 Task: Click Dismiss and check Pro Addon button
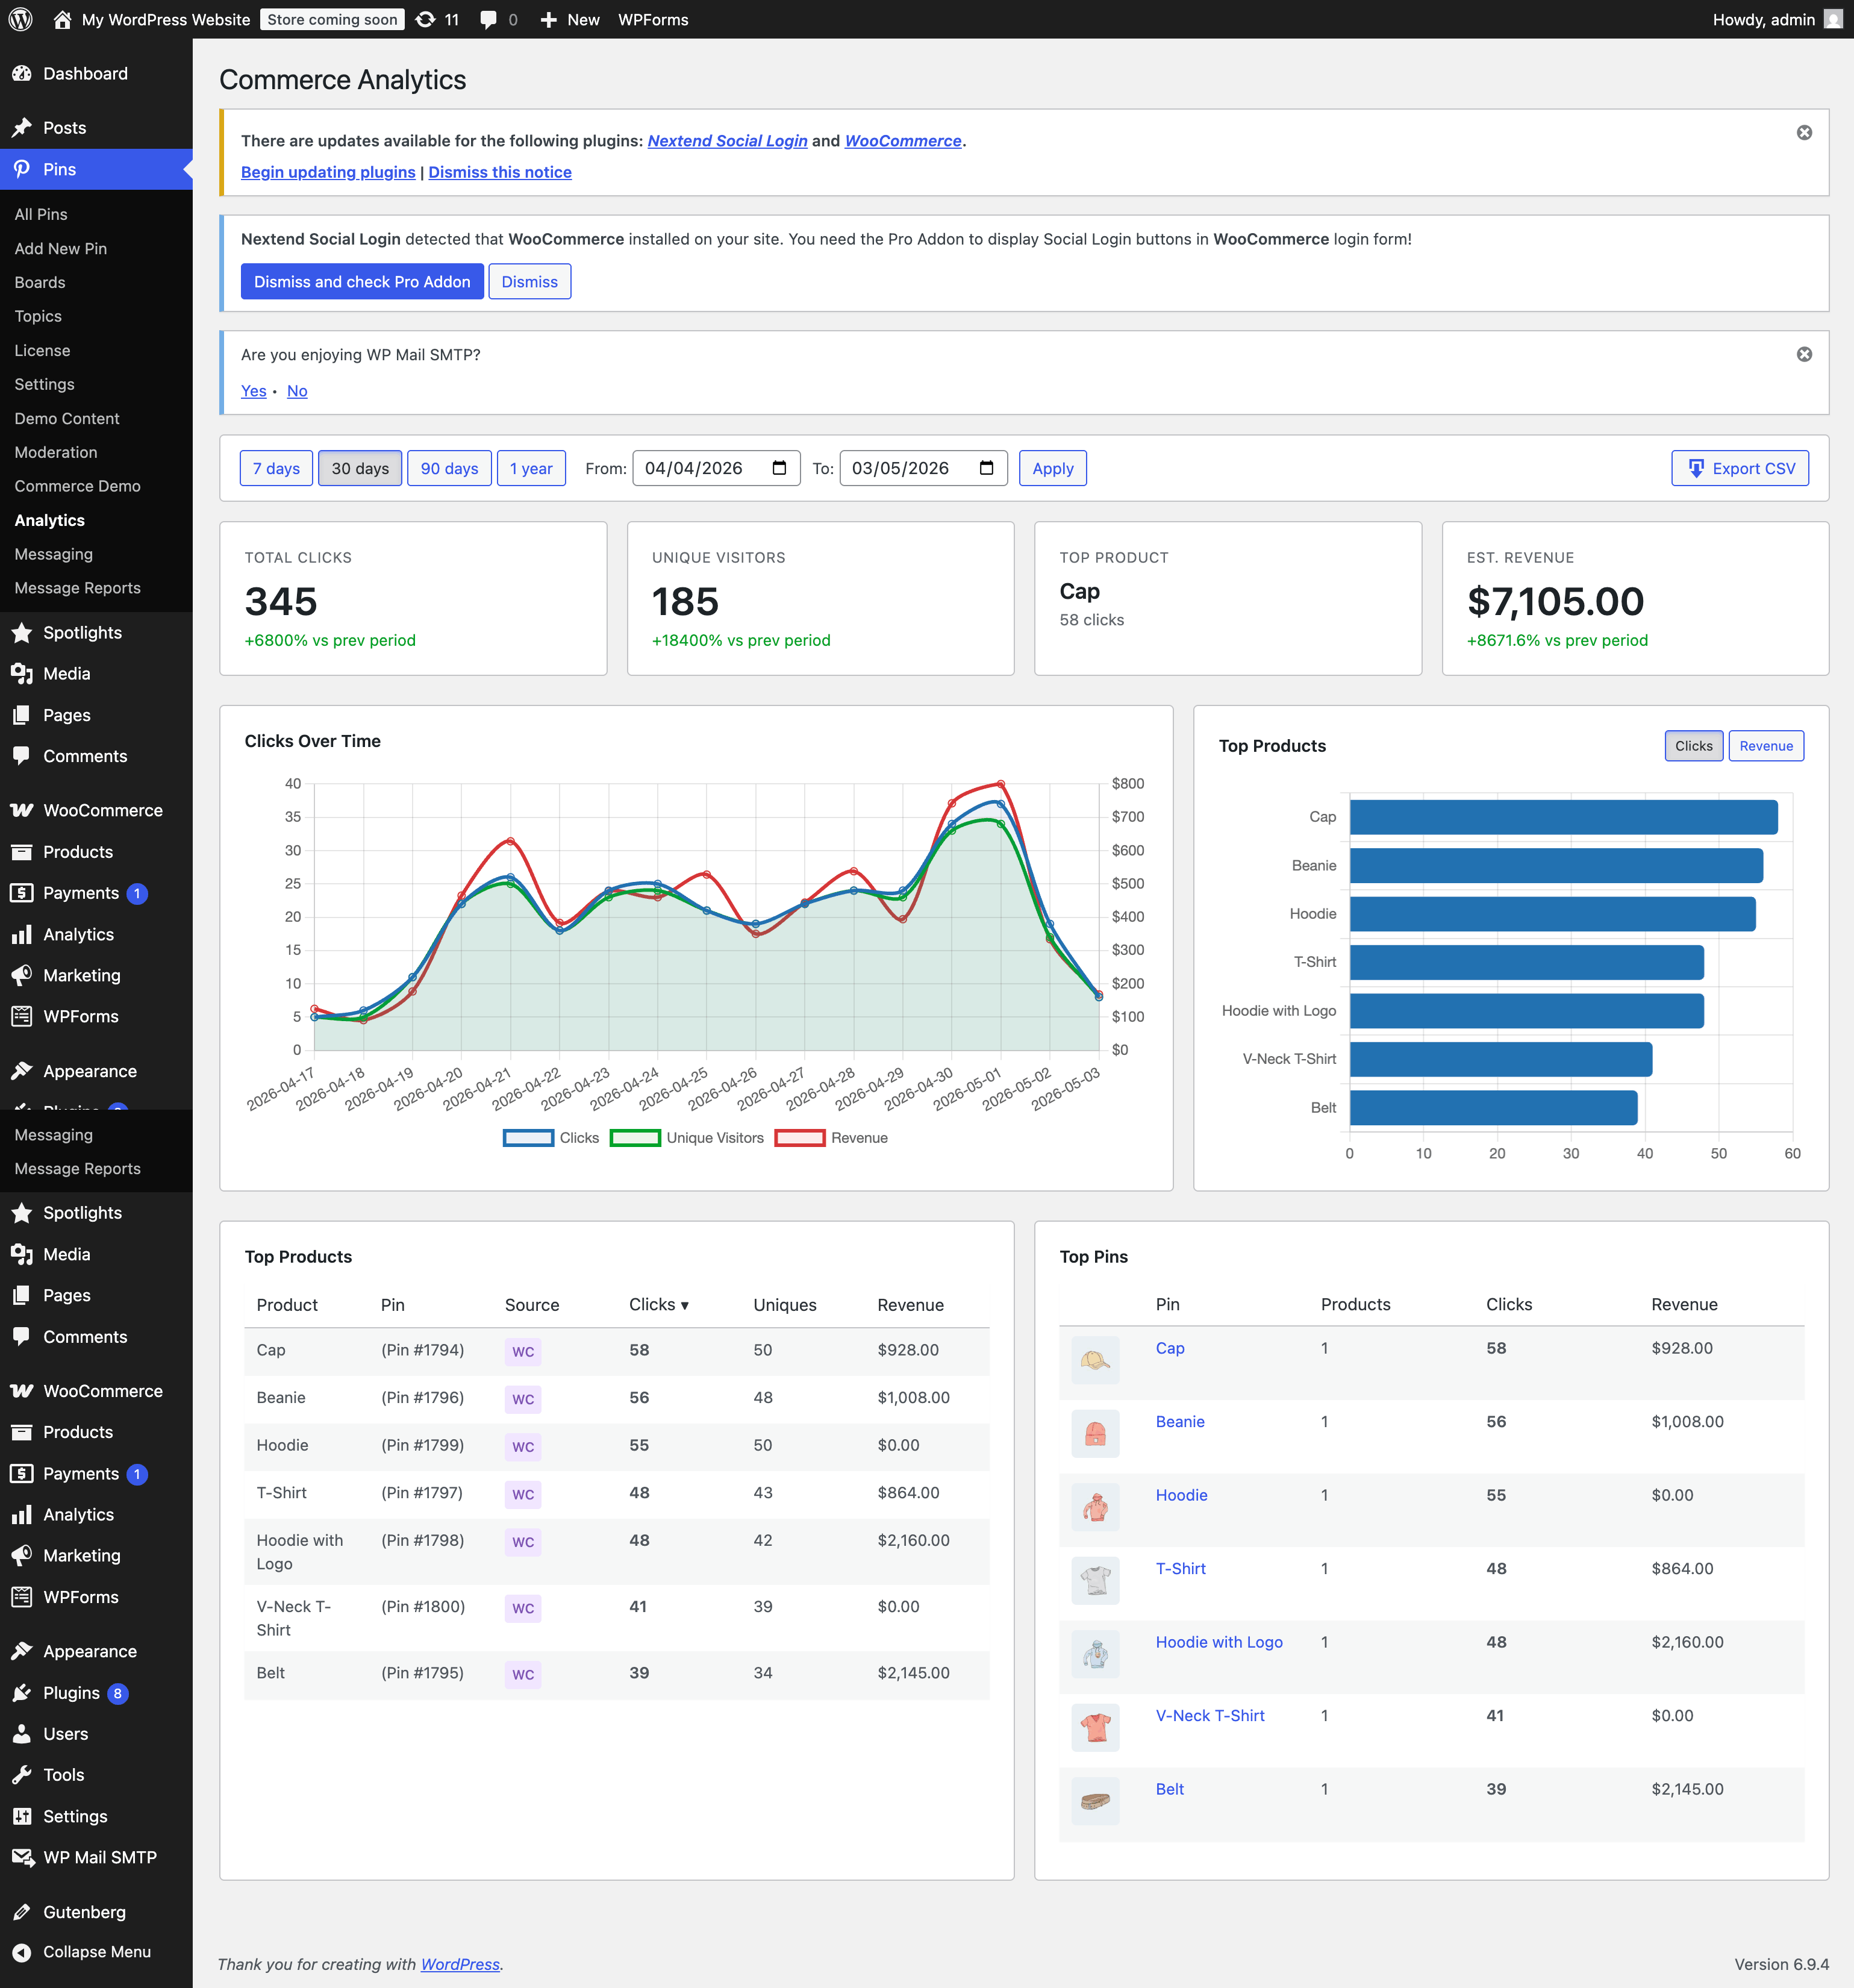pos(362,282)
